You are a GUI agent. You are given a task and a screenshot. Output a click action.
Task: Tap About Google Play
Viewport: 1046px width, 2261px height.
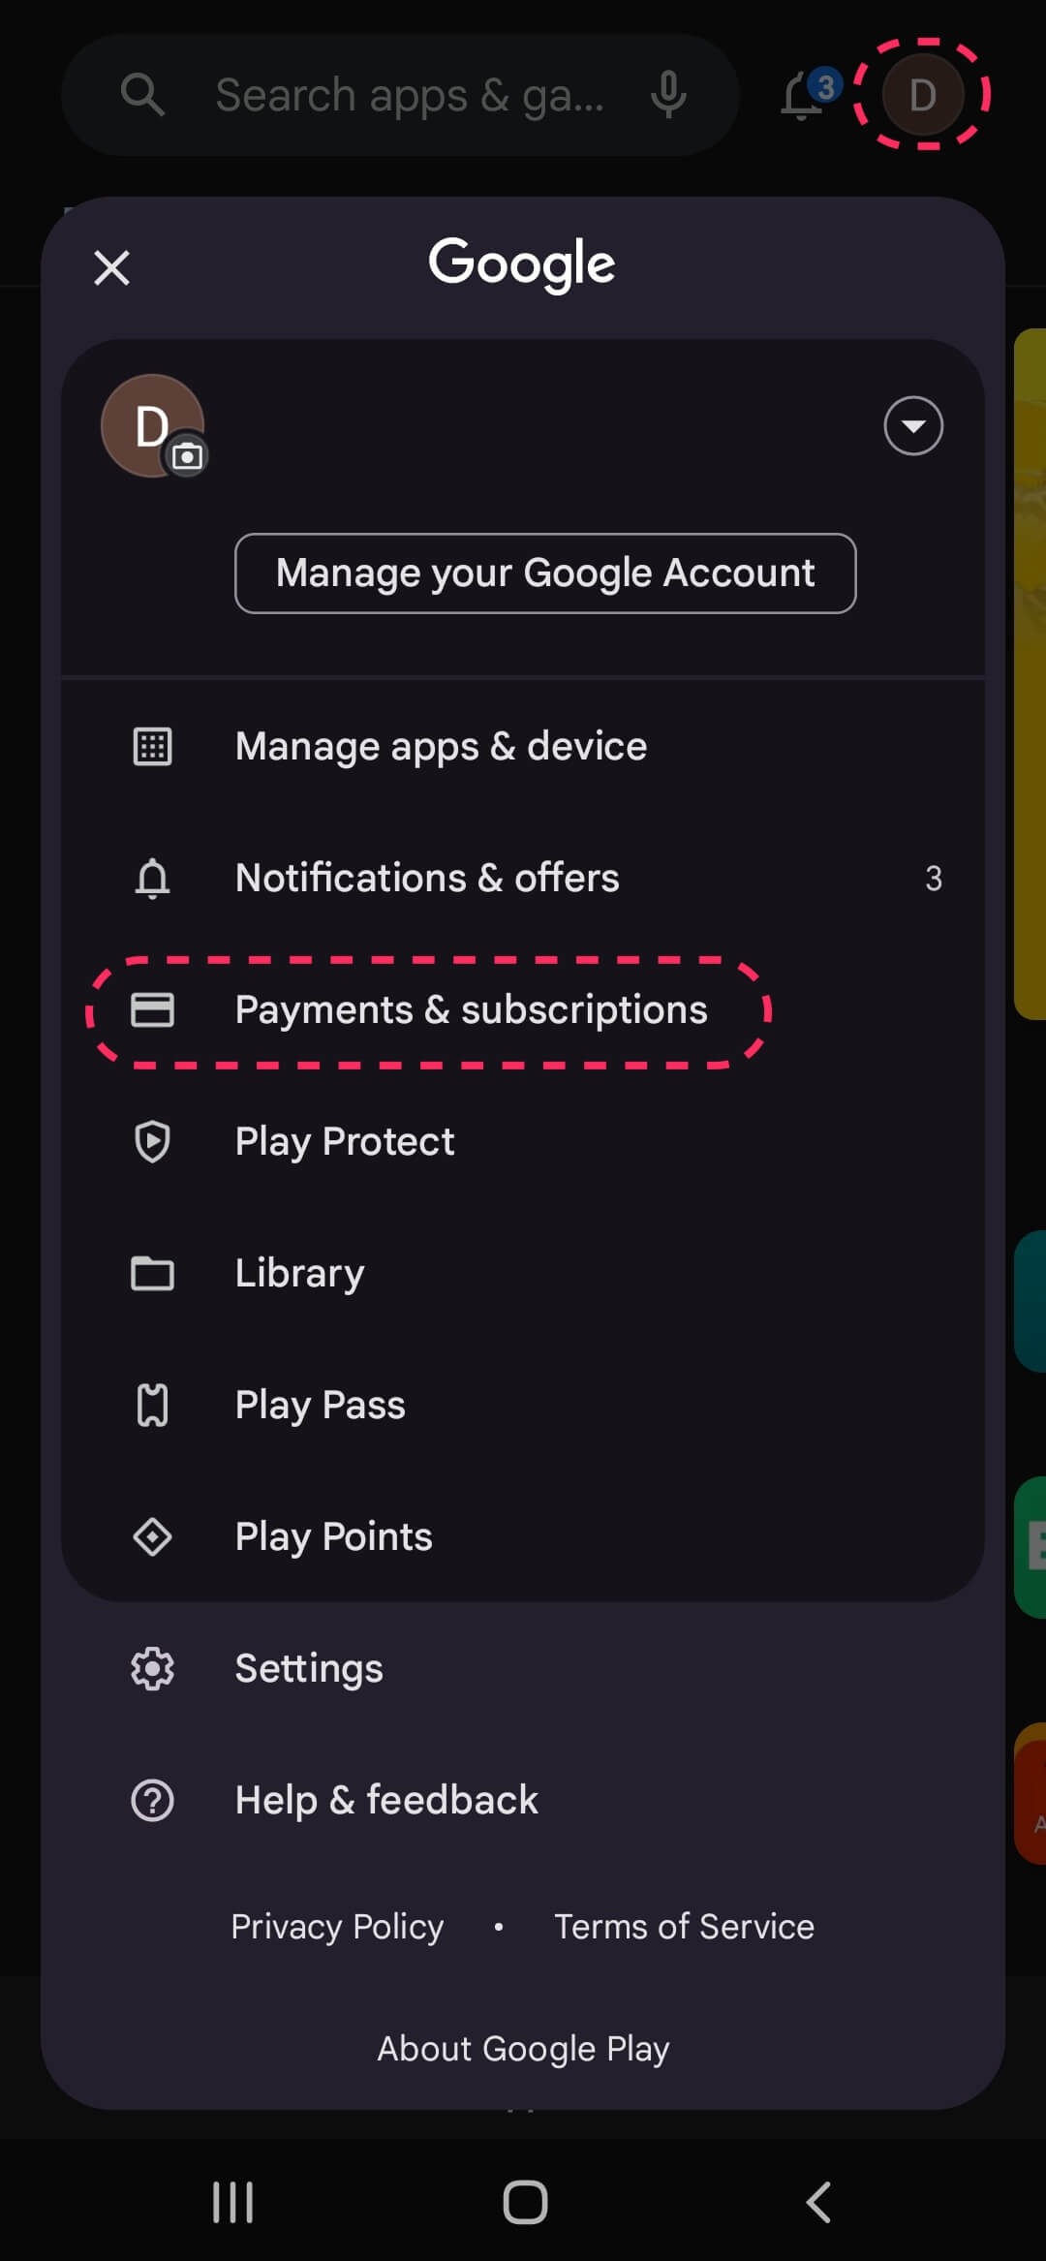(x=523, y=2049)
